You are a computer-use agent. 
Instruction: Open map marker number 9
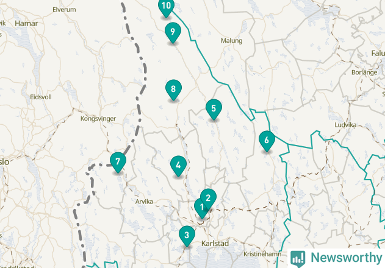(173, 32)
